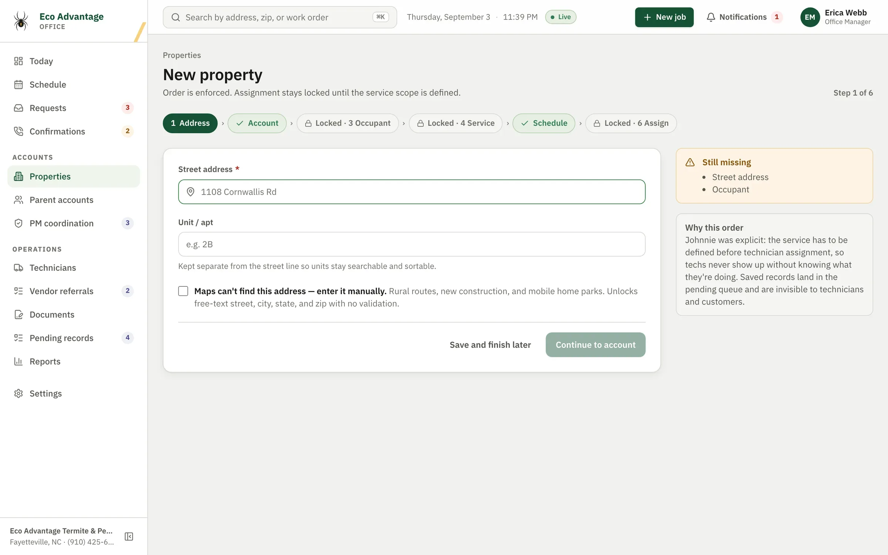The height and width of the screenshot is (555, 888).
Task: Click the Vendor referrals list icon
Action: pos(18,291)
